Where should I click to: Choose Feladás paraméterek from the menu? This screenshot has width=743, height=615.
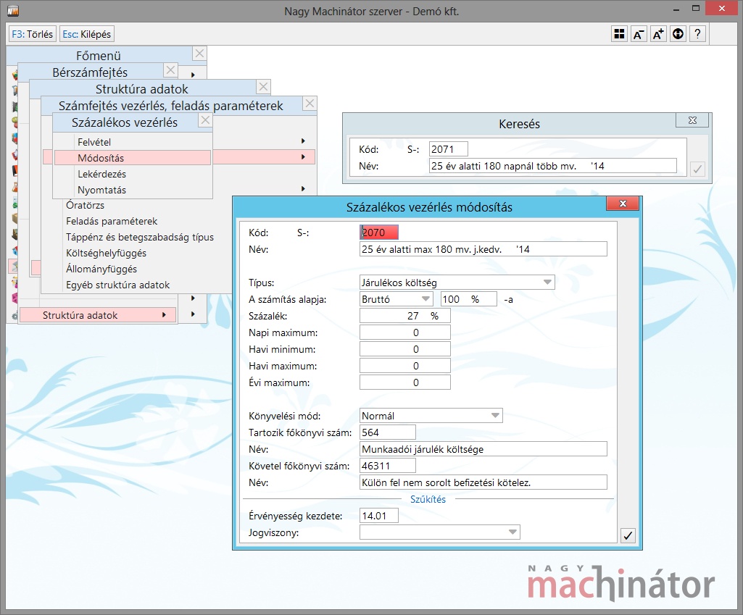(111, 221)
